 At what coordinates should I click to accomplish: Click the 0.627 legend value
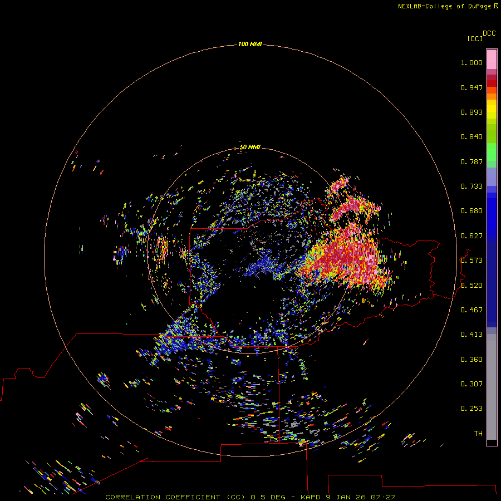point(471,236)
